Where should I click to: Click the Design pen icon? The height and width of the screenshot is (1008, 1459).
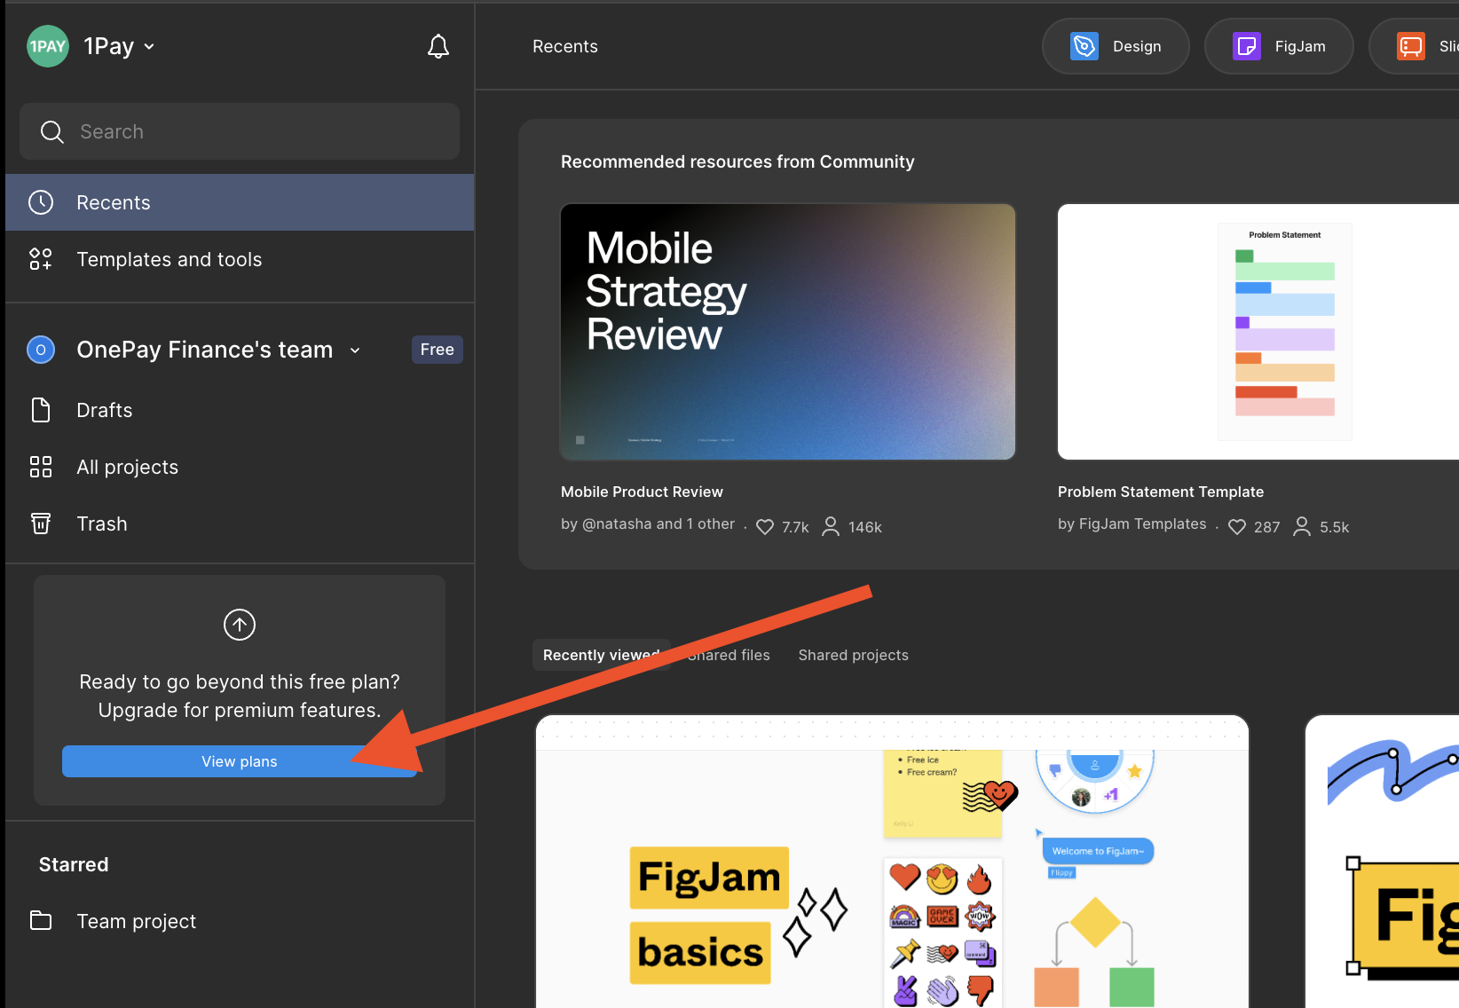pyautogui.click(x=1084, y=46)
